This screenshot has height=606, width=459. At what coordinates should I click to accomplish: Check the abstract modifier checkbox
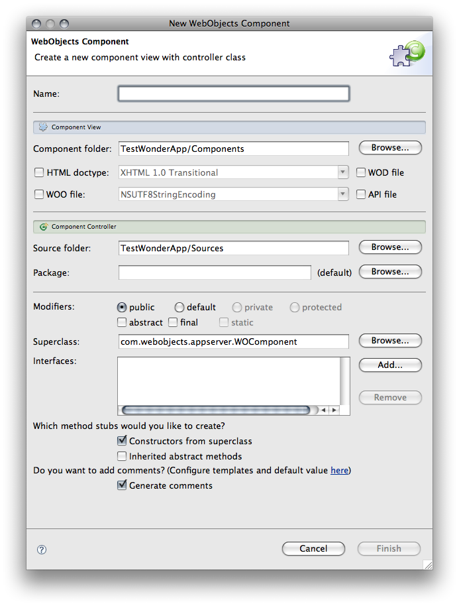(122, 322)
